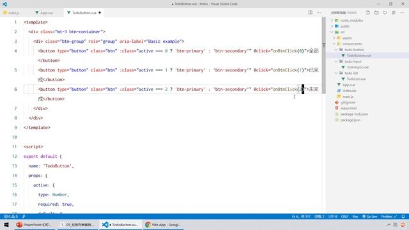This screenshot has height=230, width=409.
Task: Switch to PowerPoint in taskbar
Action: (34, 224)
